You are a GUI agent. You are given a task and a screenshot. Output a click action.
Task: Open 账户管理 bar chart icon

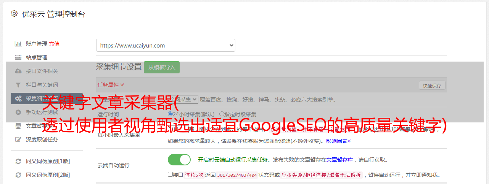coord(18,44)
